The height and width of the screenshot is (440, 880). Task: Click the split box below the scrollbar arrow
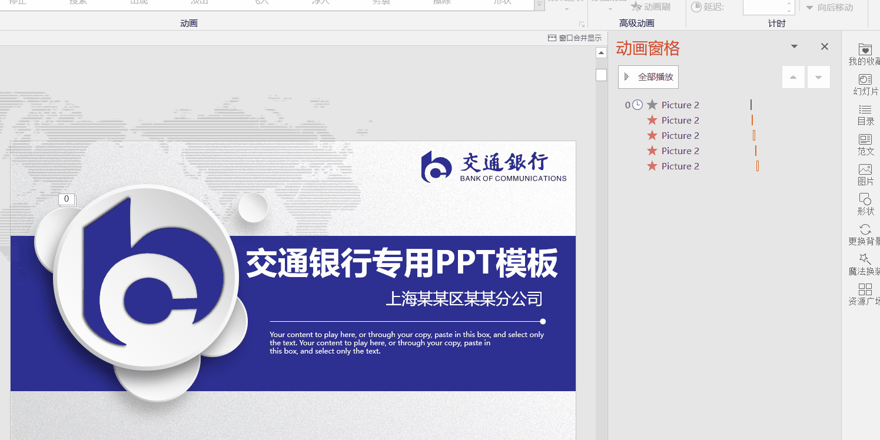[x=601, y=75]
